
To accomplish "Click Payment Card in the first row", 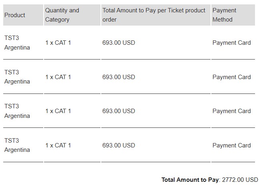I will [x=232, y=43].
